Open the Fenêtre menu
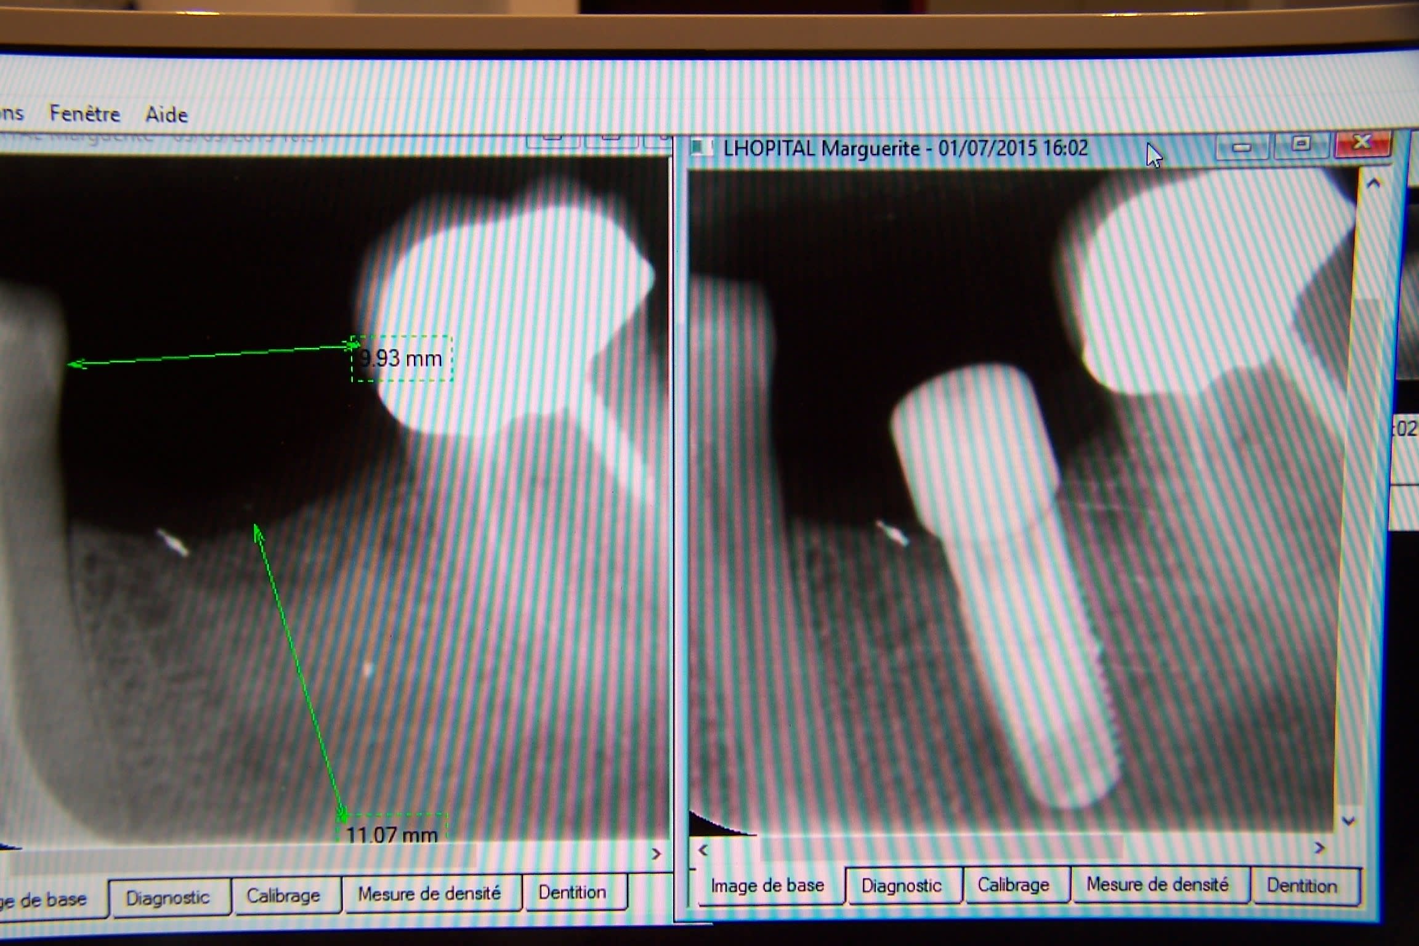The image size is (1419, 946). (x=84, y=113)
